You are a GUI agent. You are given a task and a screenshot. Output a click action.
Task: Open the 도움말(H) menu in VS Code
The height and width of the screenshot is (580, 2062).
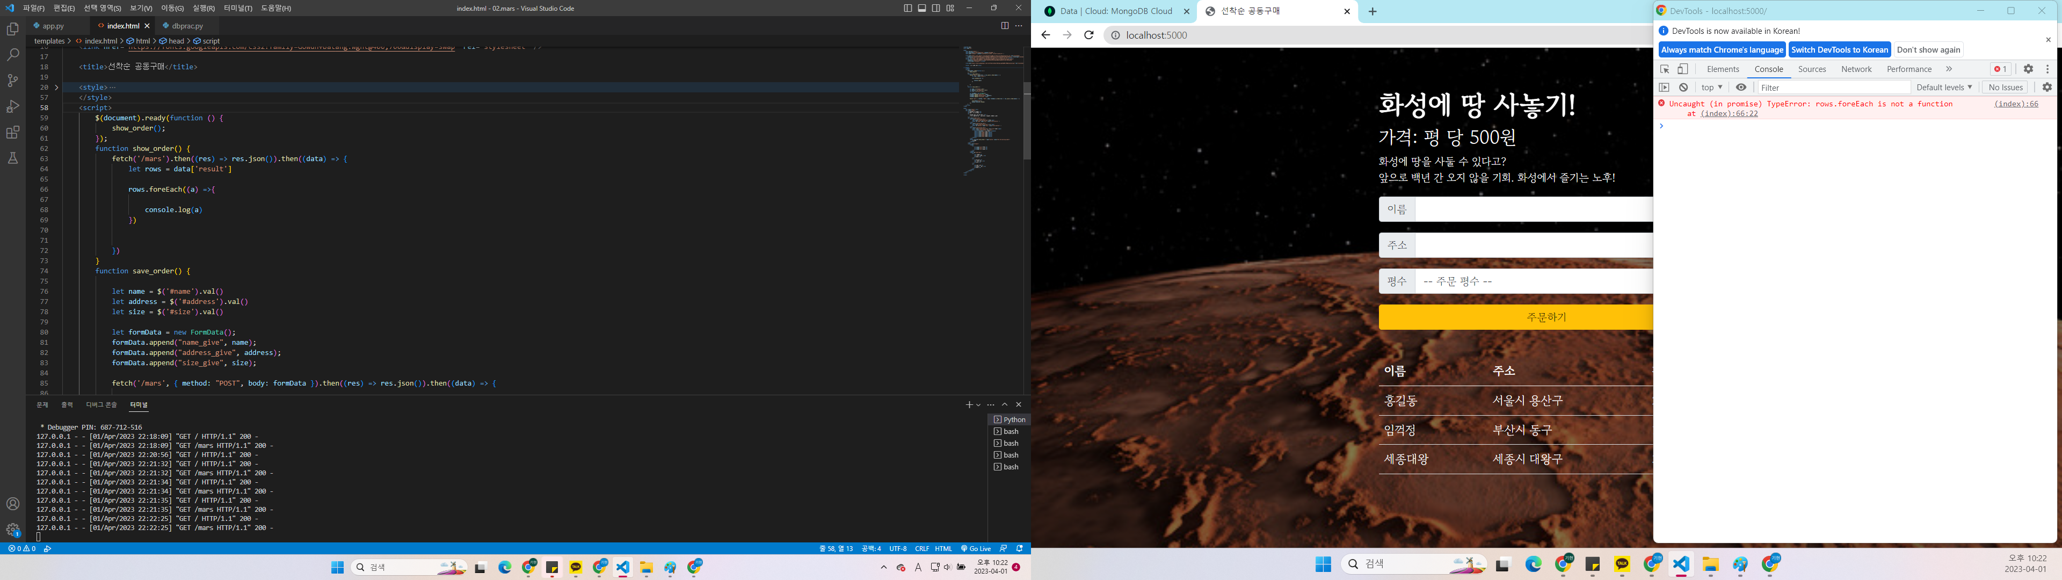pyautogui.click(x=276, y=8)
